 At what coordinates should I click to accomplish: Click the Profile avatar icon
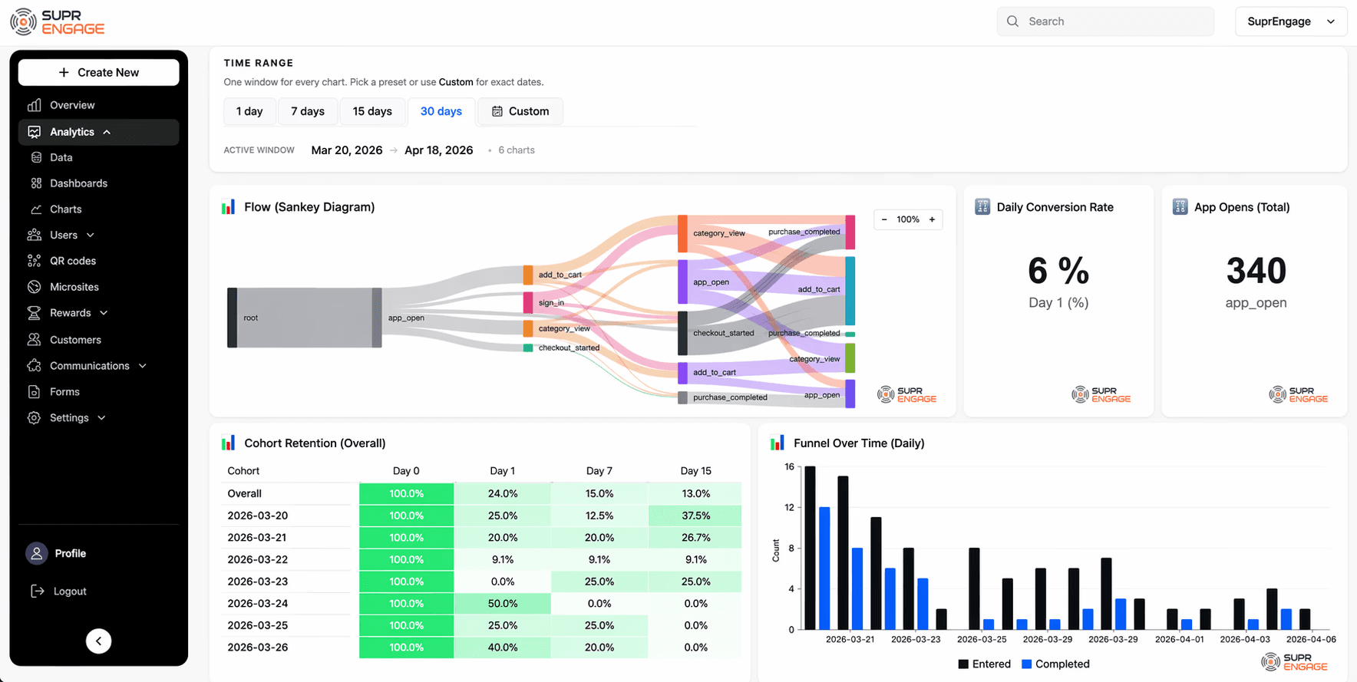point(37,553)
